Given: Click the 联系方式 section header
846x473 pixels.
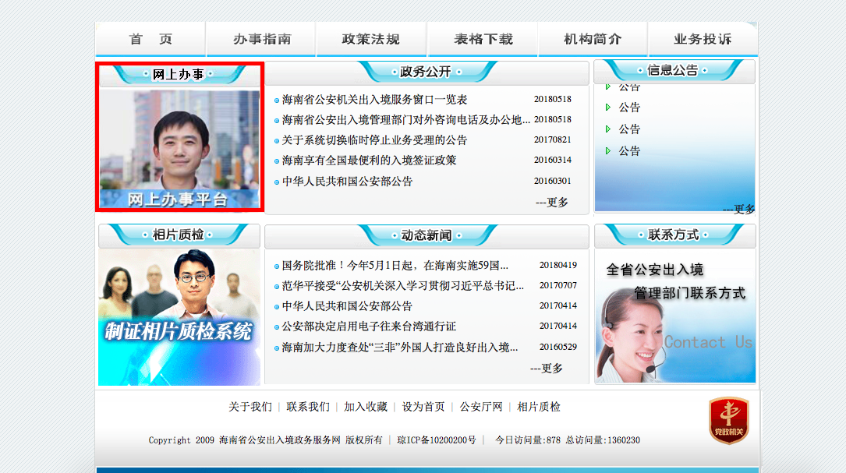Looking at the screenshot, I should coord(674,235).
